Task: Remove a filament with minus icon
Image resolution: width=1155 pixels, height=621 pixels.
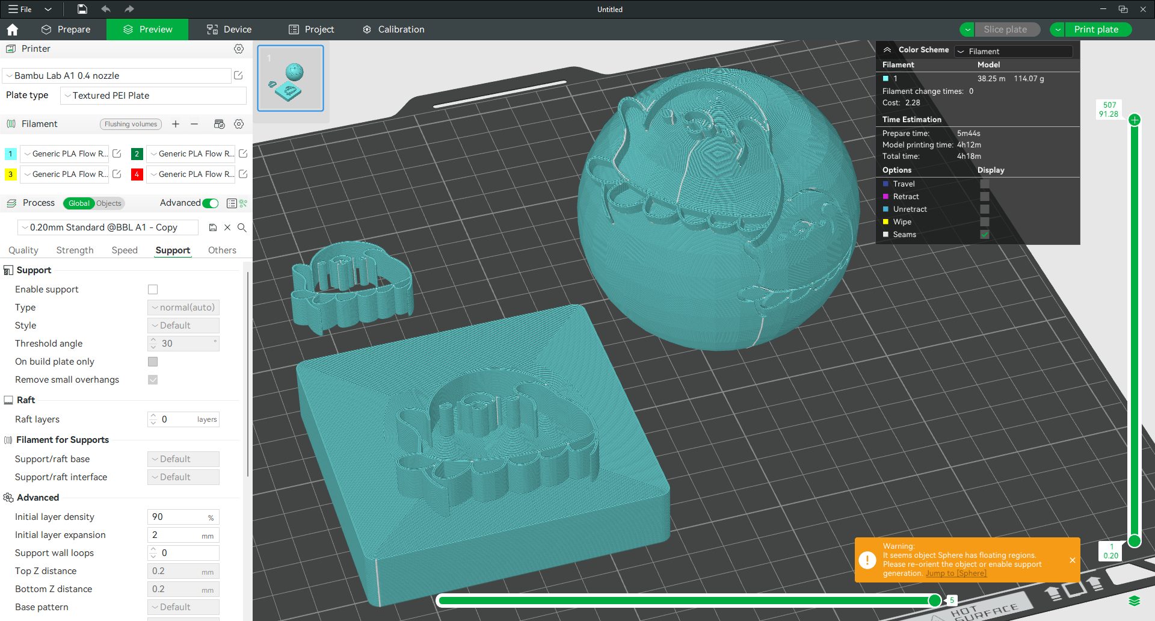Action: pyautogui.click(x=194, y=124)
